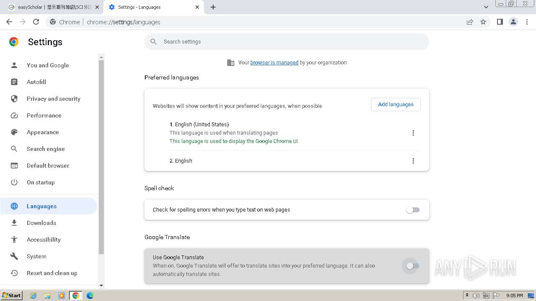
Task: Go back to the previous page
Action: (x=9, y=22)
